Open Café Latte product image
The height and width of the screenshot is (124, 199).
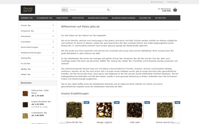pos(135,110)
